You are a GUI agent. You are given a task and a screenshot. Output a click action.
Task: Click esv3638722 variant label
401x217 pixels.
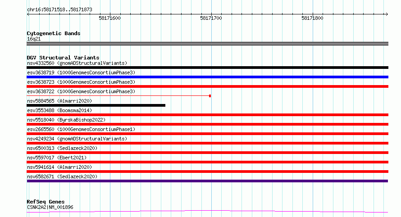click(81, 91)
